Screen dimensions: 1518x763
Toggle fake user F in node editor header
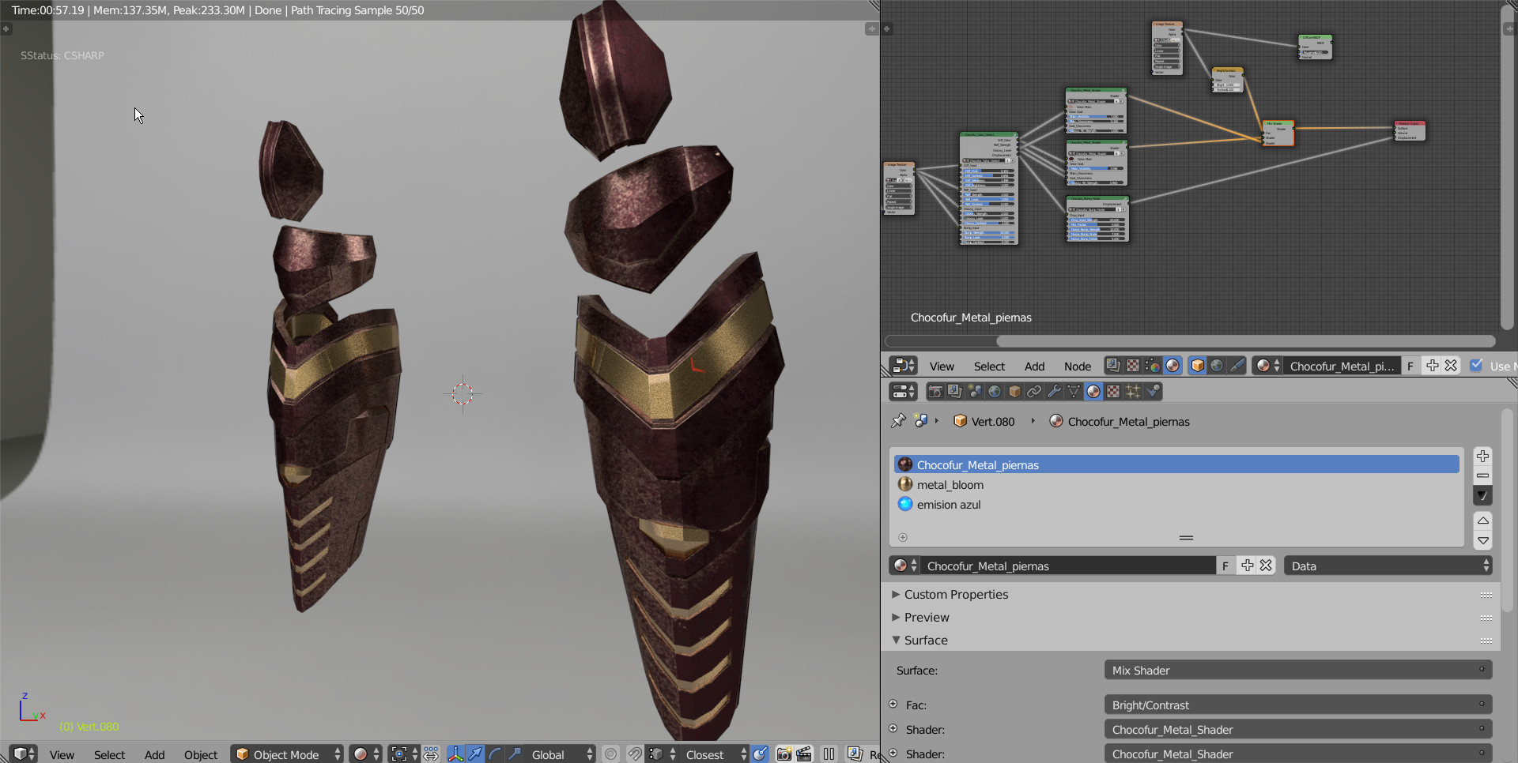pyautogui.click(x=1410, y=366)
